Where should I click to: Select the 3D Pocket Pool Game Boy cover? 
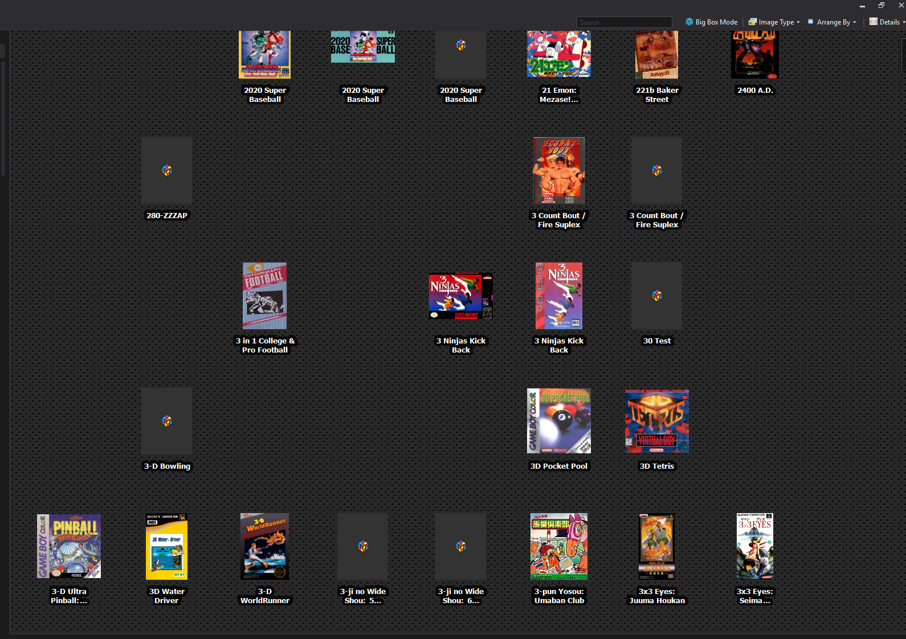tap(559, 421)
